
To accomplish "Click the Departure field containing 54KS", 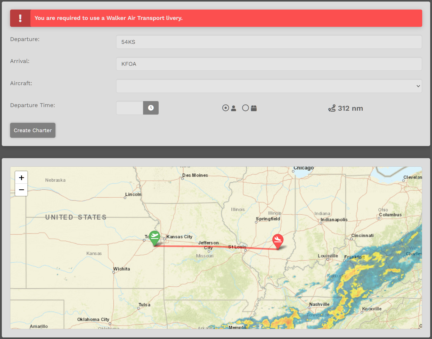I will (x=269, y=42).
